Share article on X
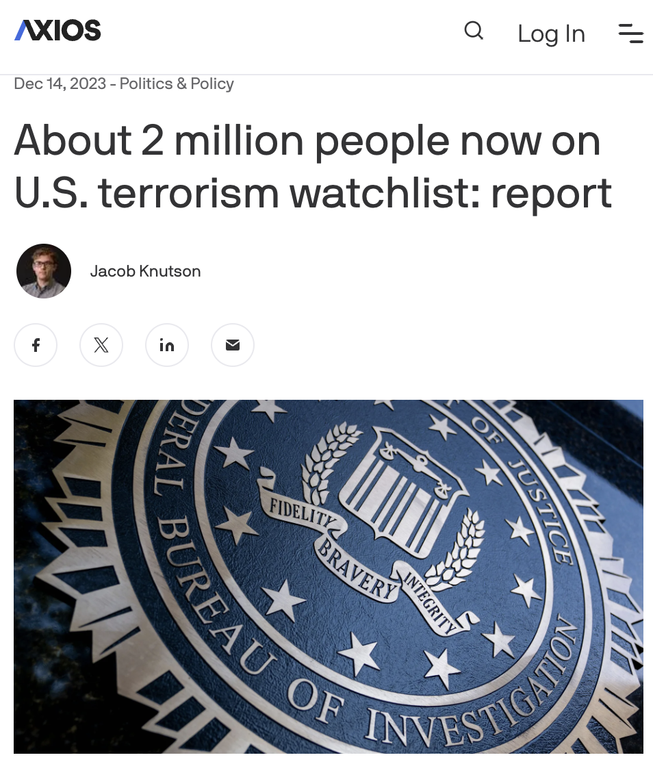The height and width of the screenshot is (764, 653). tap(101, 345)
